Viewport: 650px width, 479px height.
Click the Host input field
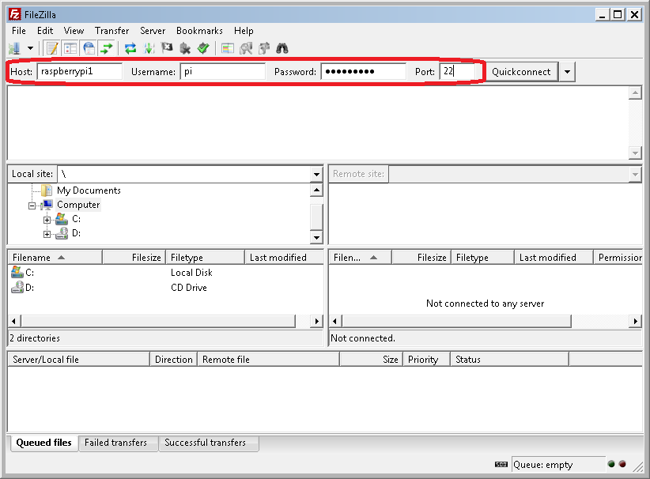point(80,71)
